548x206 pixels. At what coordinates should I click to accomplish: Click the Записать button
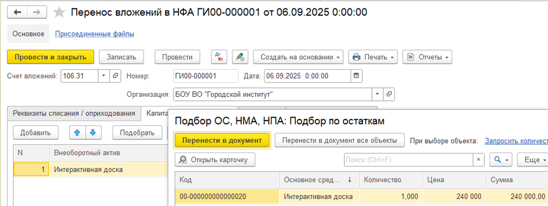click(x=121, y=57)
